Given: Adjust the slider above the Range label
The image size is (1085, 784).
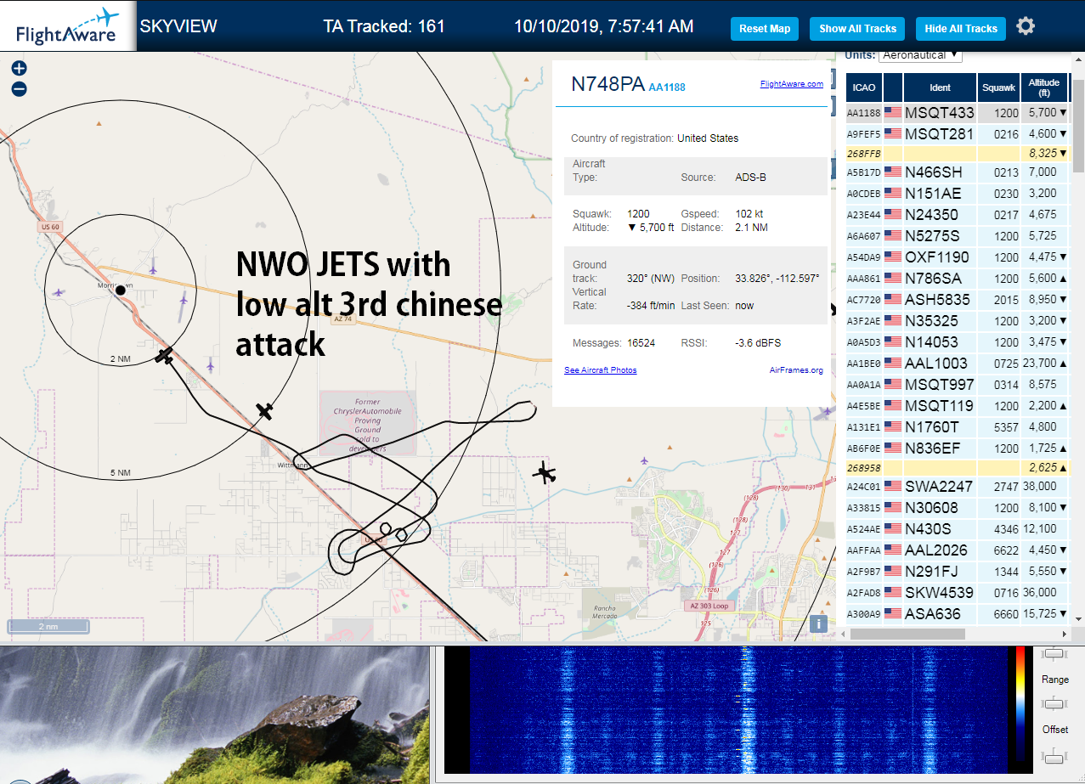Looking at the screenshot, I should pos(1054,654).
